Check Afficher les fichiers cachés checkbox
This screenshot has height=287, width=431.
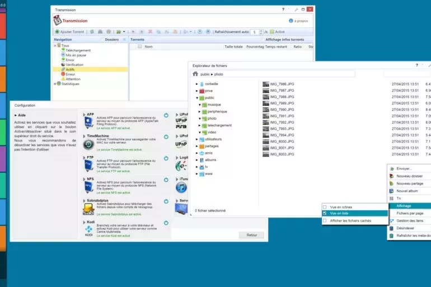325,220
